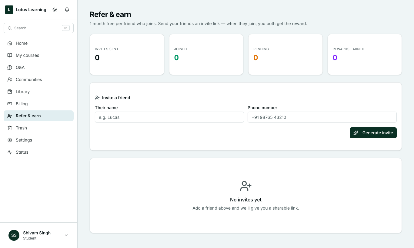Click the Their name input field
This screenshot has height=248, width=414.
tap(169, 117)
